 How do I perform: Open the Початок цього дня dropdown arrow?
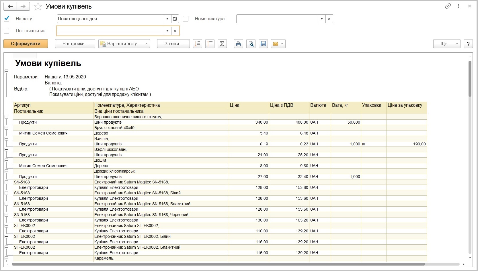(x=167, y=19)
